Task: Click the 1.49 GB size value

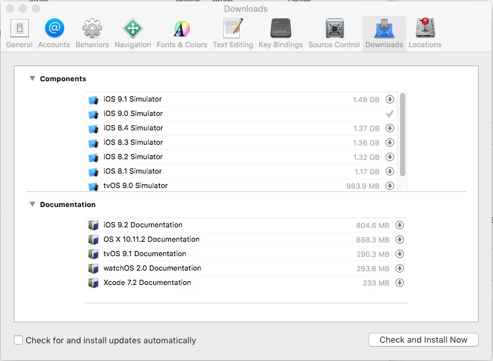Action: pos(366,100)
